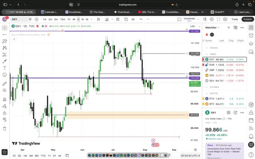
Task: Open the Fed rate path news item
Action: [x=224, y=151]
